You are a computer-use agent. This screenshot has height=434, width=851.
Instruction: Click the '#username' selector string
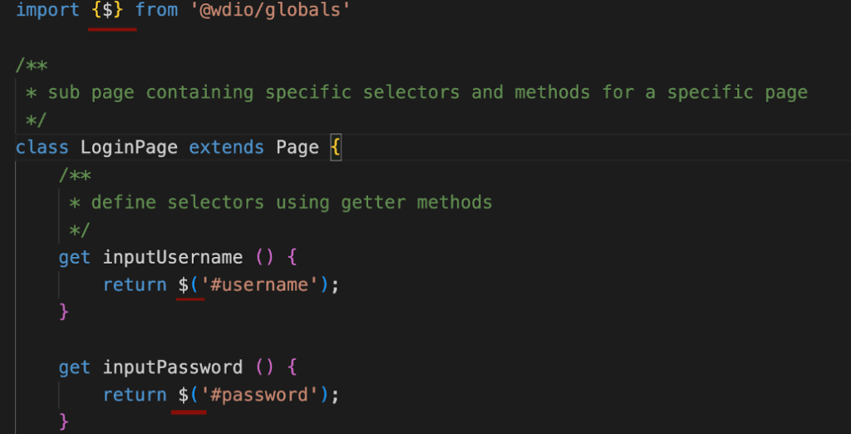(259, 284)
